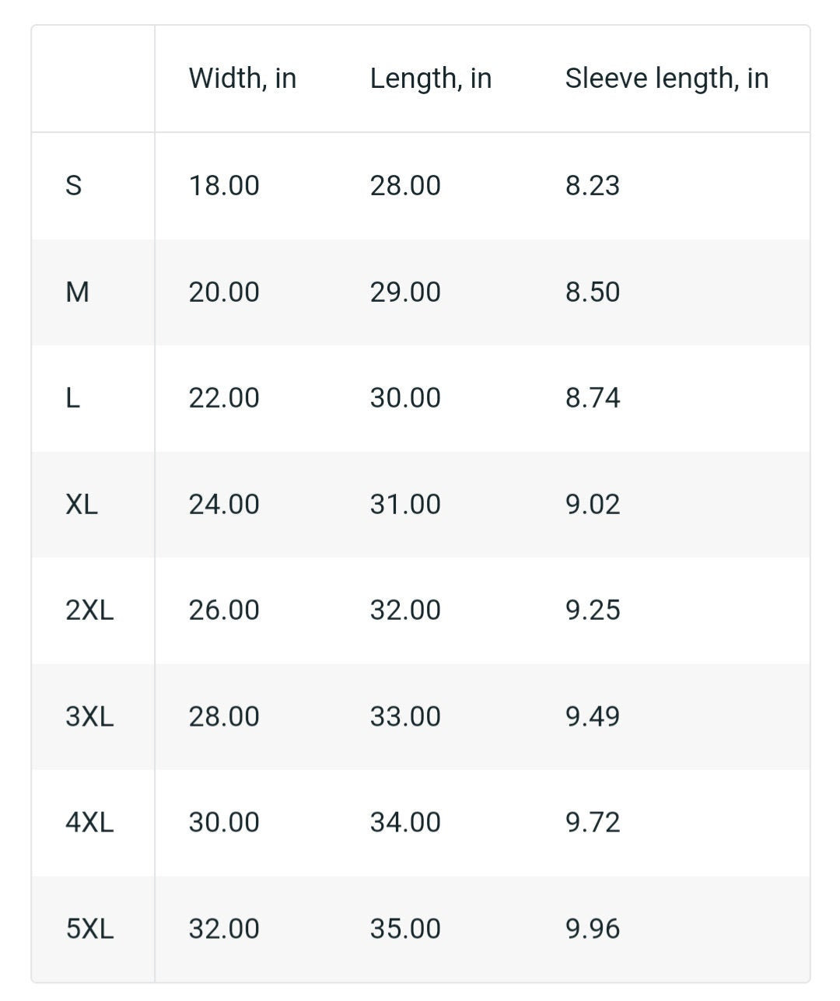Select the Width, in column header

(x=243, y=79)
